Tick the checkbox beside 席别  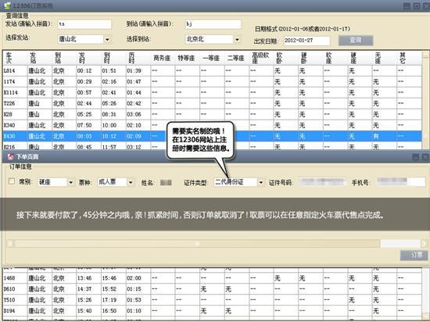(x=12, y=181)
